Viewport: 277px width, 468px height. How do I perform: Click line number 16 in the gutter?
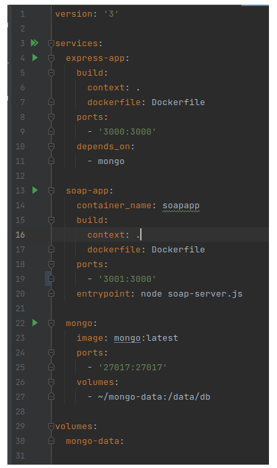point(20,235)
